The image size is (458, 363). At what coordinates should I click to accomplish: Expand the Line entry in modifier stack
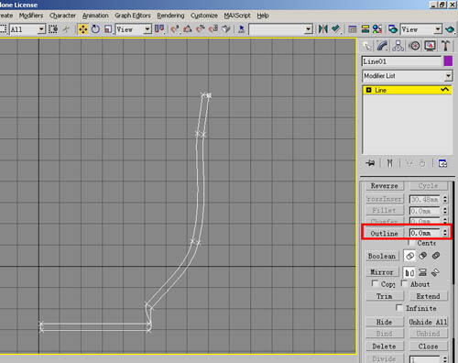point(368,90)
